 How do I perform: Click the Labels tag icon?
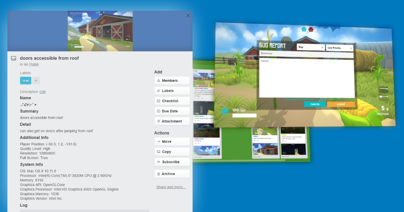pyautogui.click(x=159, y=91)
